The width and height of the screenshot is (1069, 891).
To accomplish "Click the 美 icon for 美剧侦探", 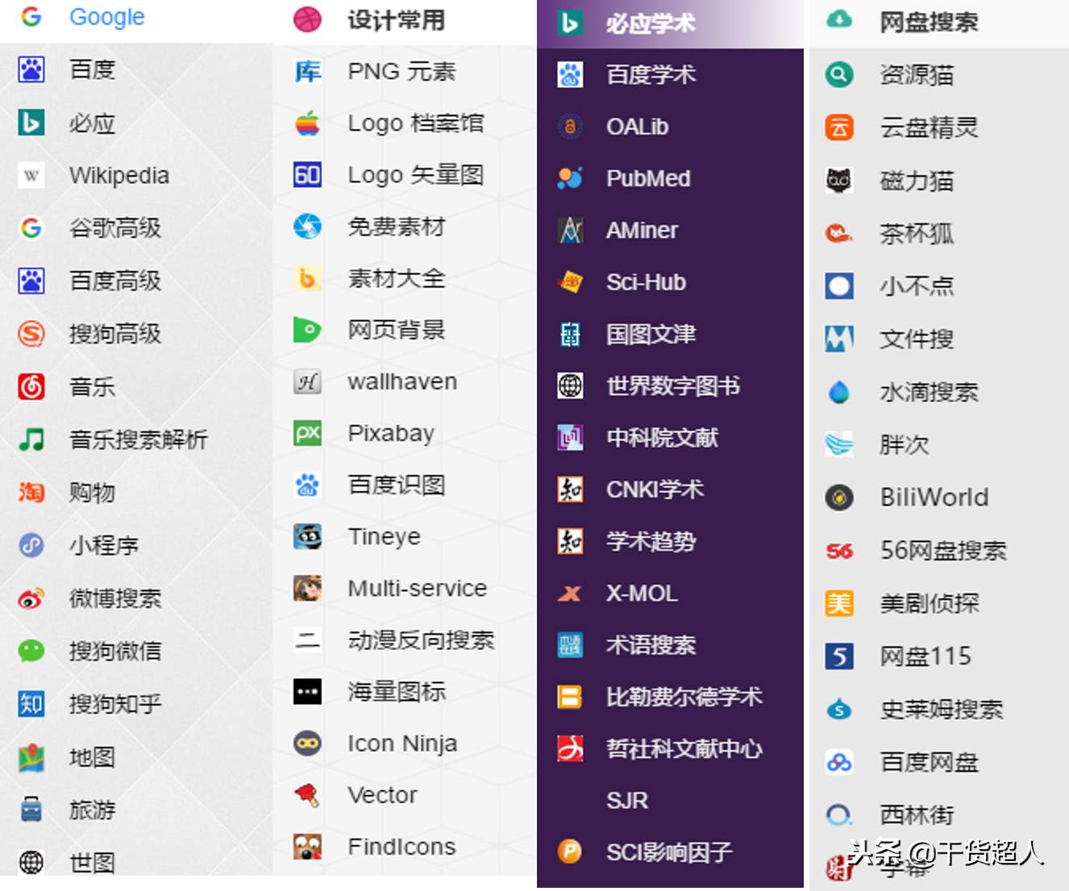I will [839, 603].
